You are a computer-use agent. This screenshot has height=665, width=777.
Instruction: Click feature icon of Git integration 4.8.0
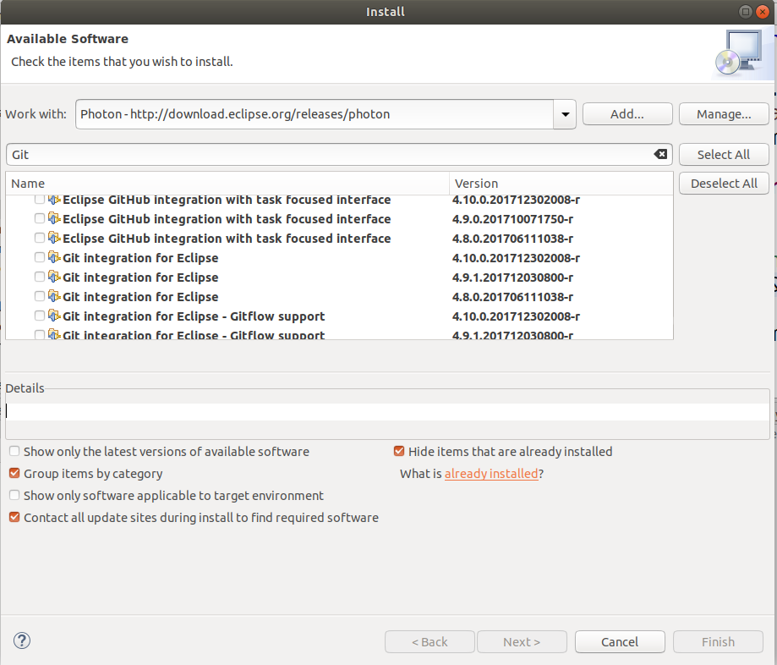tap(54, 296)
